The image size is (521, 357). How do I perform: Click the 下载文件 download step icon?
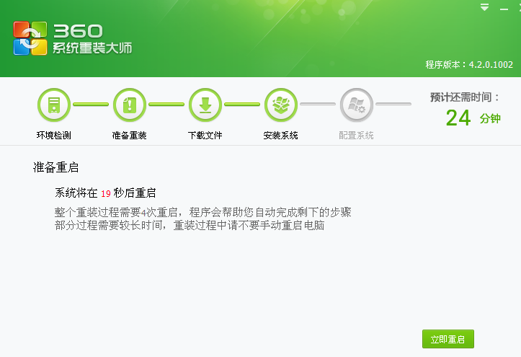(205, 105)
